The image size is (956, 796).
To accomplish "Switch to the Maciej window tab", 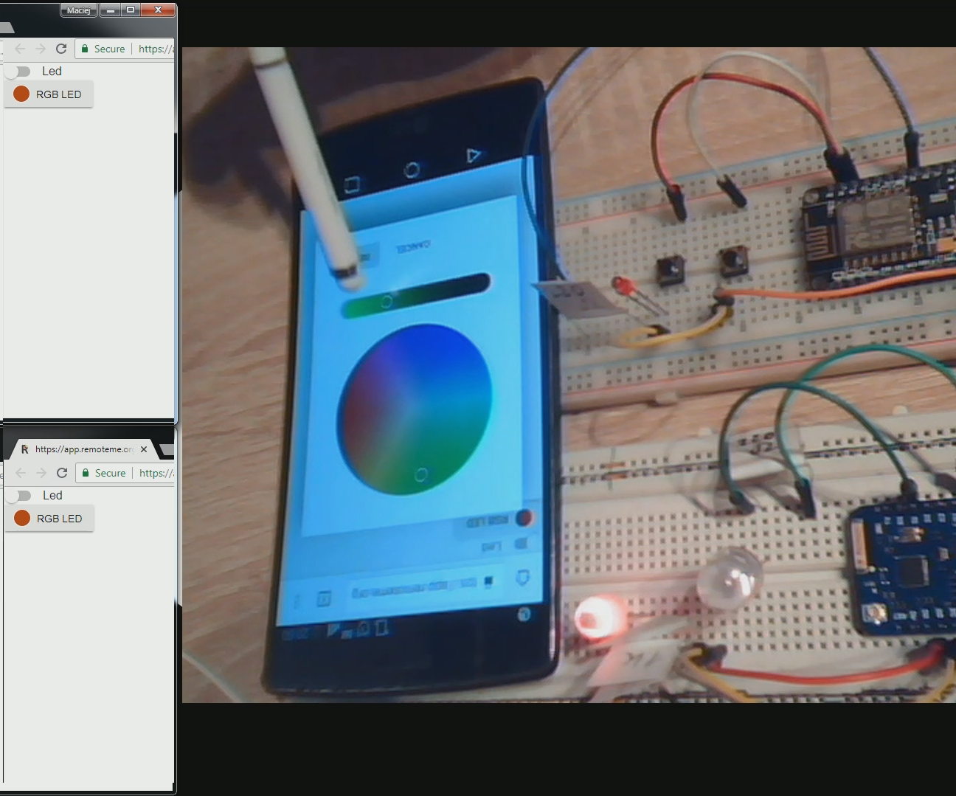I will pos(78,10).
